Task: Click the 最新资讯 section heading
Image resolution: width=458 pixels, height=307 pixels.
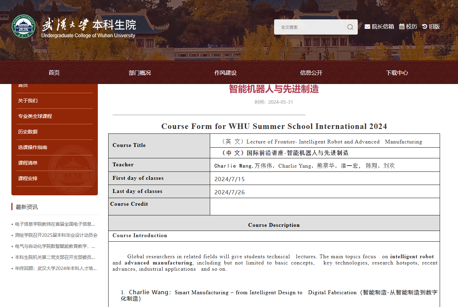Action: pyautogui.click(x=27, y=207)
